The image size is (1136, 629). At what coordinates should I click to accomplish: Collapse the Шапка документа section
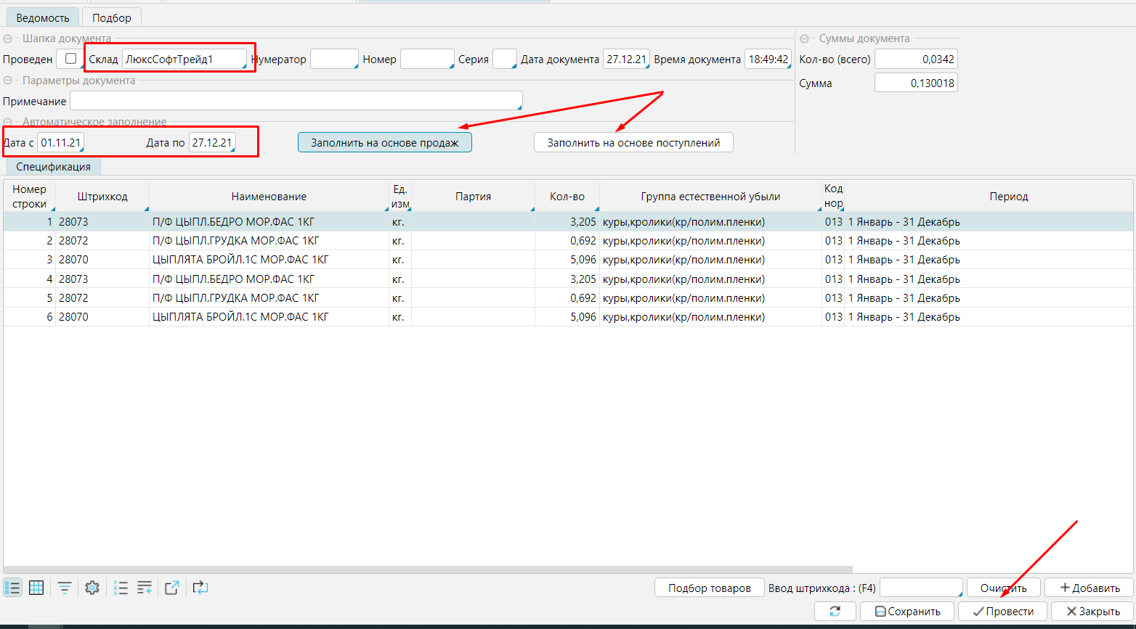(8, 38)
